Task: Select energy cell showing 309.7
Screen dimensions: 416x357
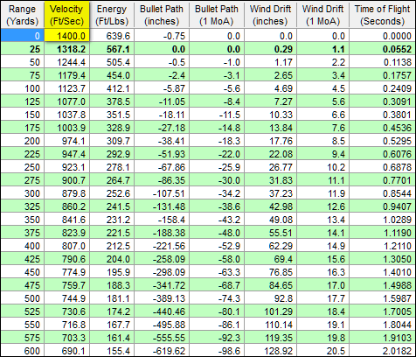Action: pyautogui.click(x=112, y=141)
